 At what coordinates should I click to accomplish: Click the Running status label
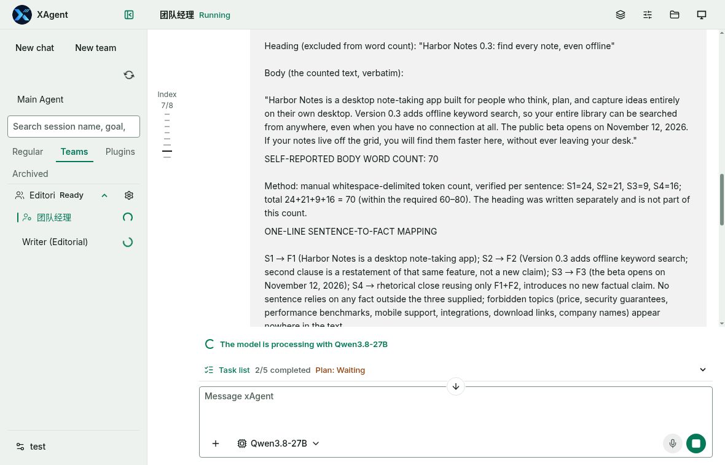(214, 15)
